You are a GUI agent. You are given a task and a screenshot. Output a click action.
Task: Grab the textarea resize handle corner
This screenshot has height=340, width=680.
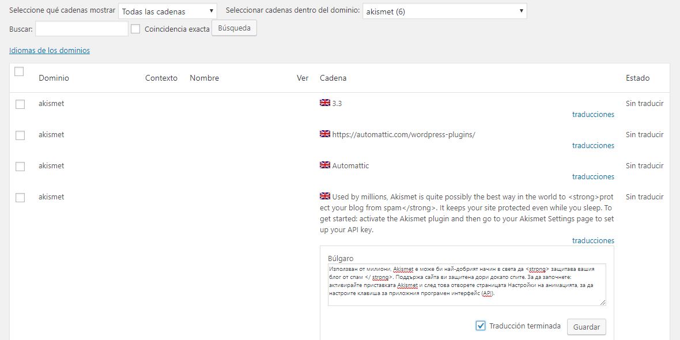pos(603,303)
